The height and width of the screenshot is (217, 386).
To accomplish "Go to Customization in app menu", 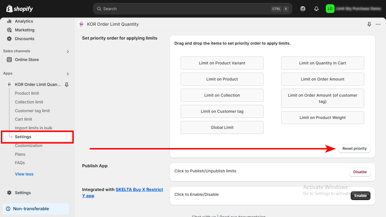I will (x=29, y=146).
